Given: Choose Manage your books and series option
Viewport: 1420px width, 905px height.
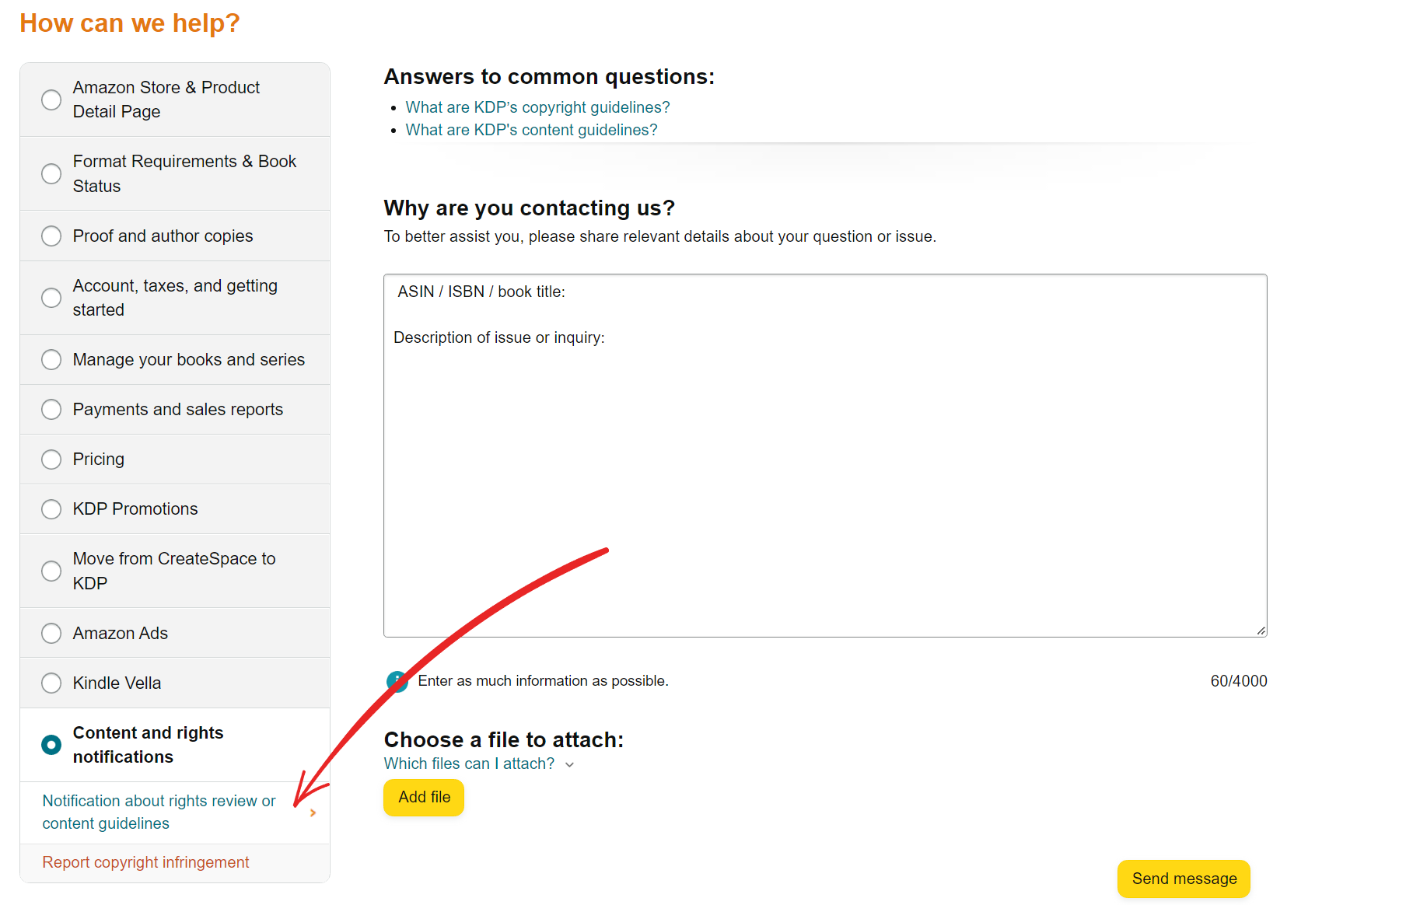Looking at the screenshot, I should 51,359.
